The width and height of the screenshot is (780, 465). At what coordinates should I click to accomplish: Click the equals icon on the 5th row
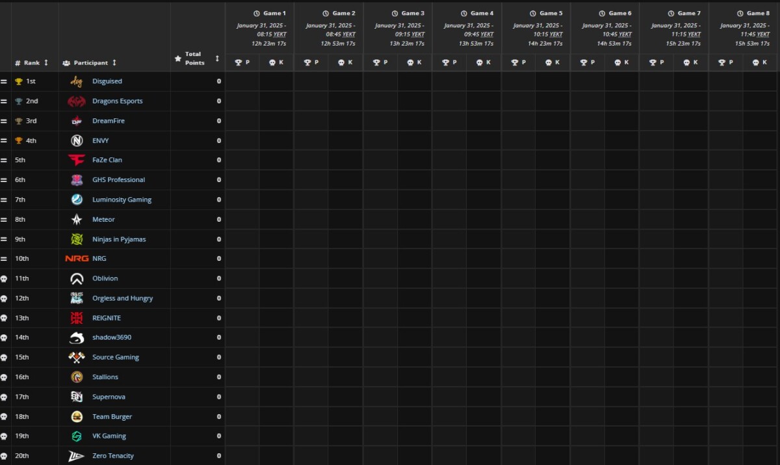[x=3, y=160]
